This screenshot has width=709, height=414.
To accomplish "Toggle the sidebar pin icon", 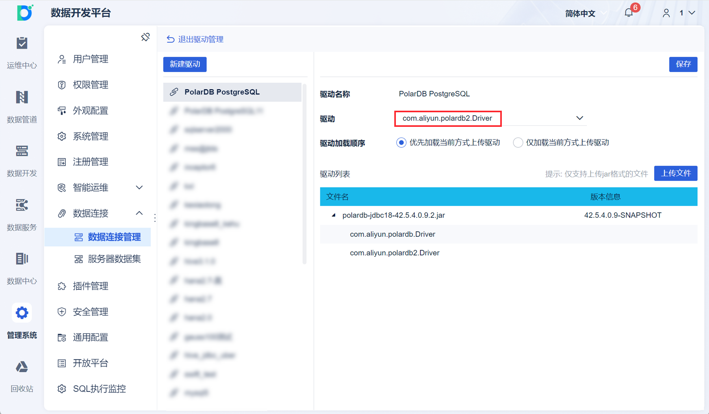I will click(x=145, y=37).
